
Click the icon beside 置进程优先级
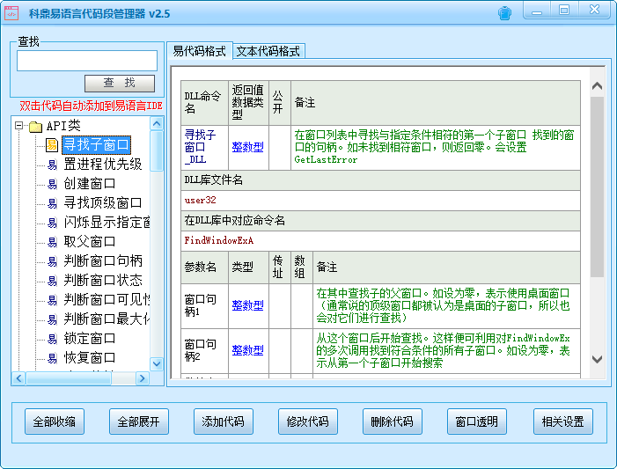(x=52, y=165)
